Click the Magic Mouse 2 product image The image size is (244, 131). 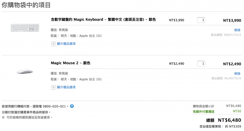25,72
